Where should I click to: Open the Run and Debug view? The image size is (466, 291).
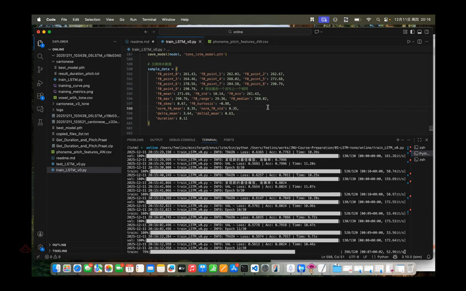40,83
